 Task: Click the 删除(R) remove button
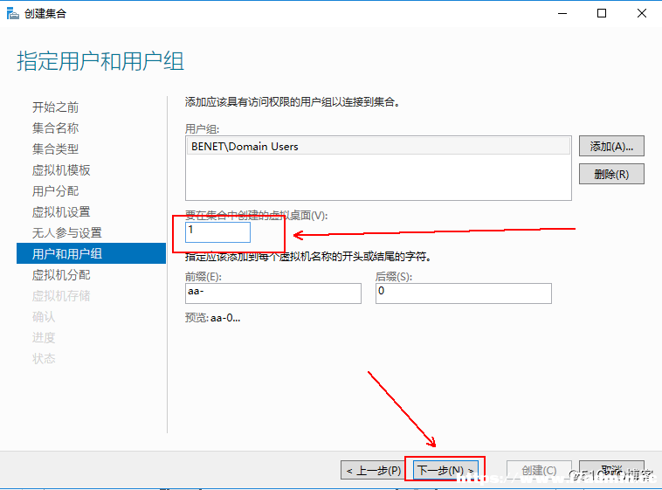[611, 174]
